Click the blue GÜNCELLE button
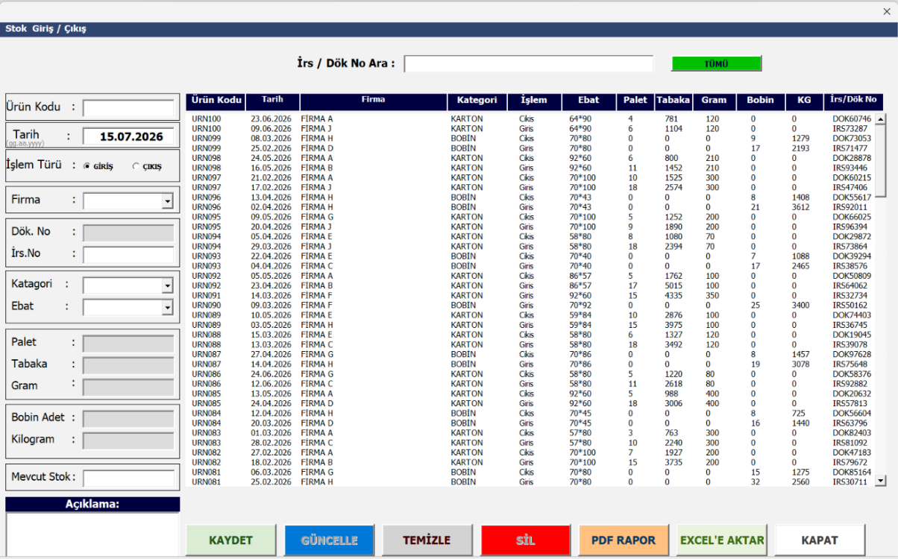Screen dimensions: 898x559 [x=329, y=540]
